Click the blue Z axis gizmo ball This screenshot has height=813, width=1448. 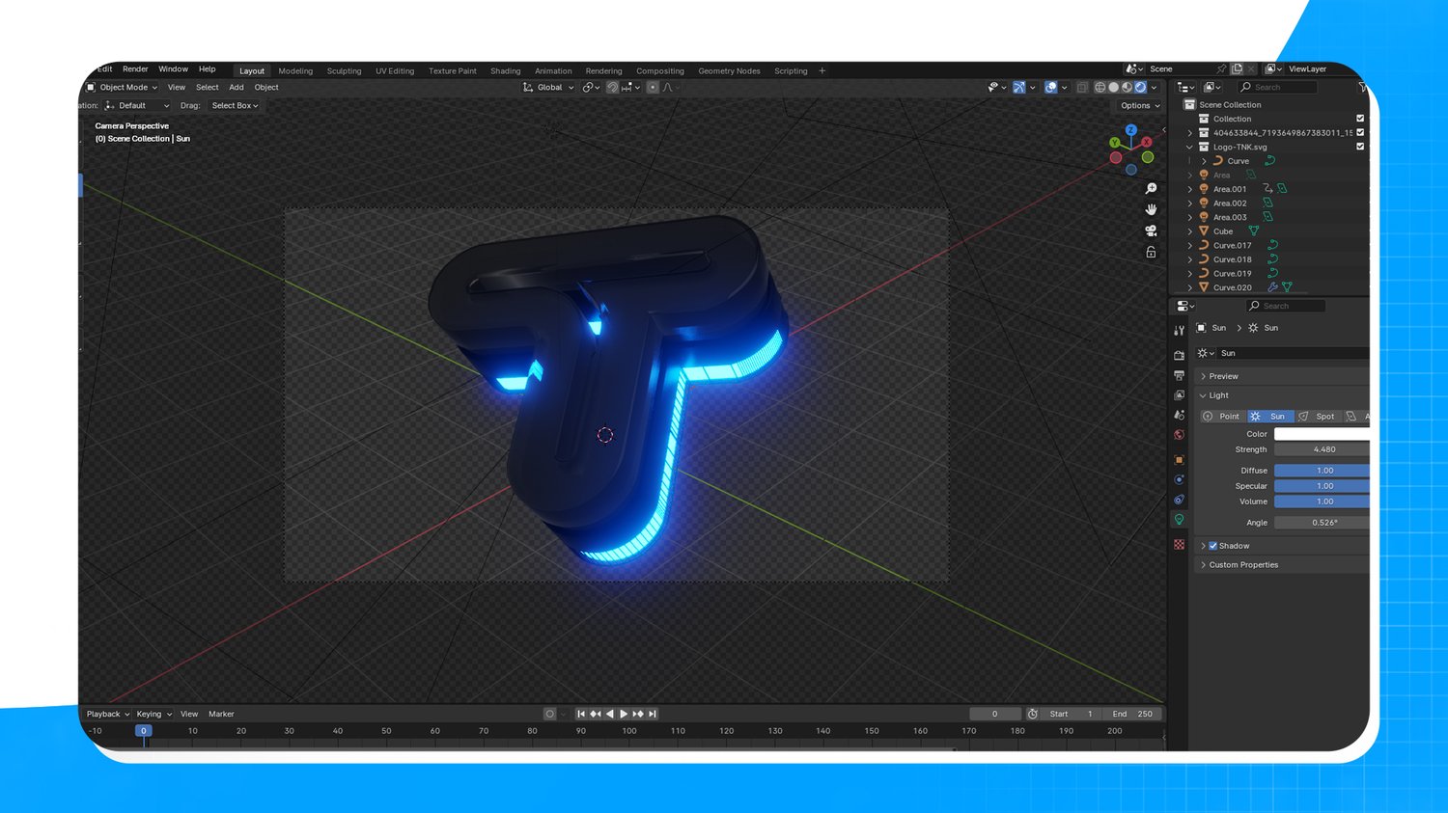(x=1130, y=130)
